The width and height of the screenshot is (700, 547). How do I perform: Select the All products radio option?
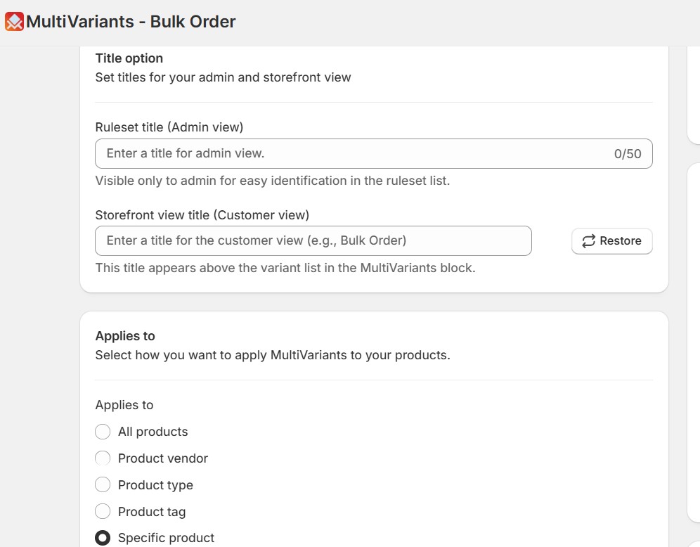click(103, 432)
